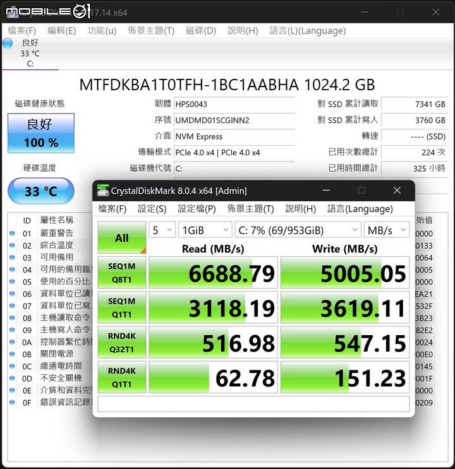455x469 pixels.
Task: Click the total host reads value 7341 GB
Action: (415, 104)
